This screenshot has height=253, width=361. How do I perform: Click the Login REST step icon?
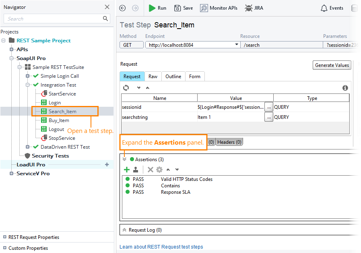click(x=44, y=103)
